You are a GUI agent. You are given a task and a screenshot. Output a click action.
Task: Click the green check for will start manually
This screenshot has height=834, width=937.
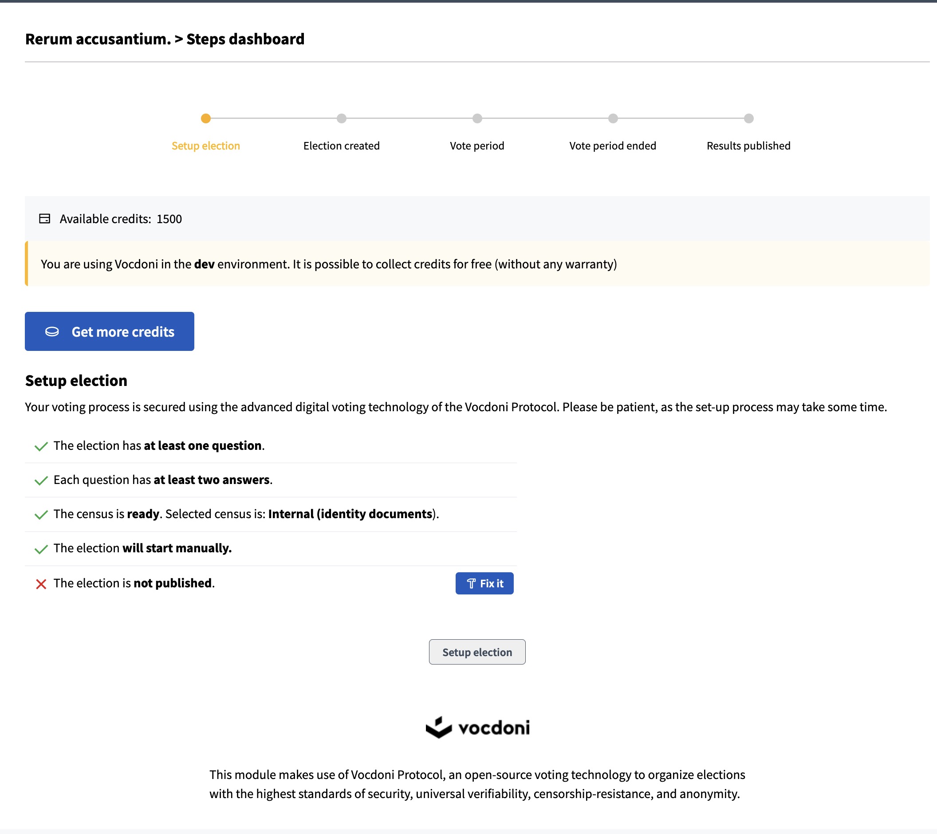(41, 549)
